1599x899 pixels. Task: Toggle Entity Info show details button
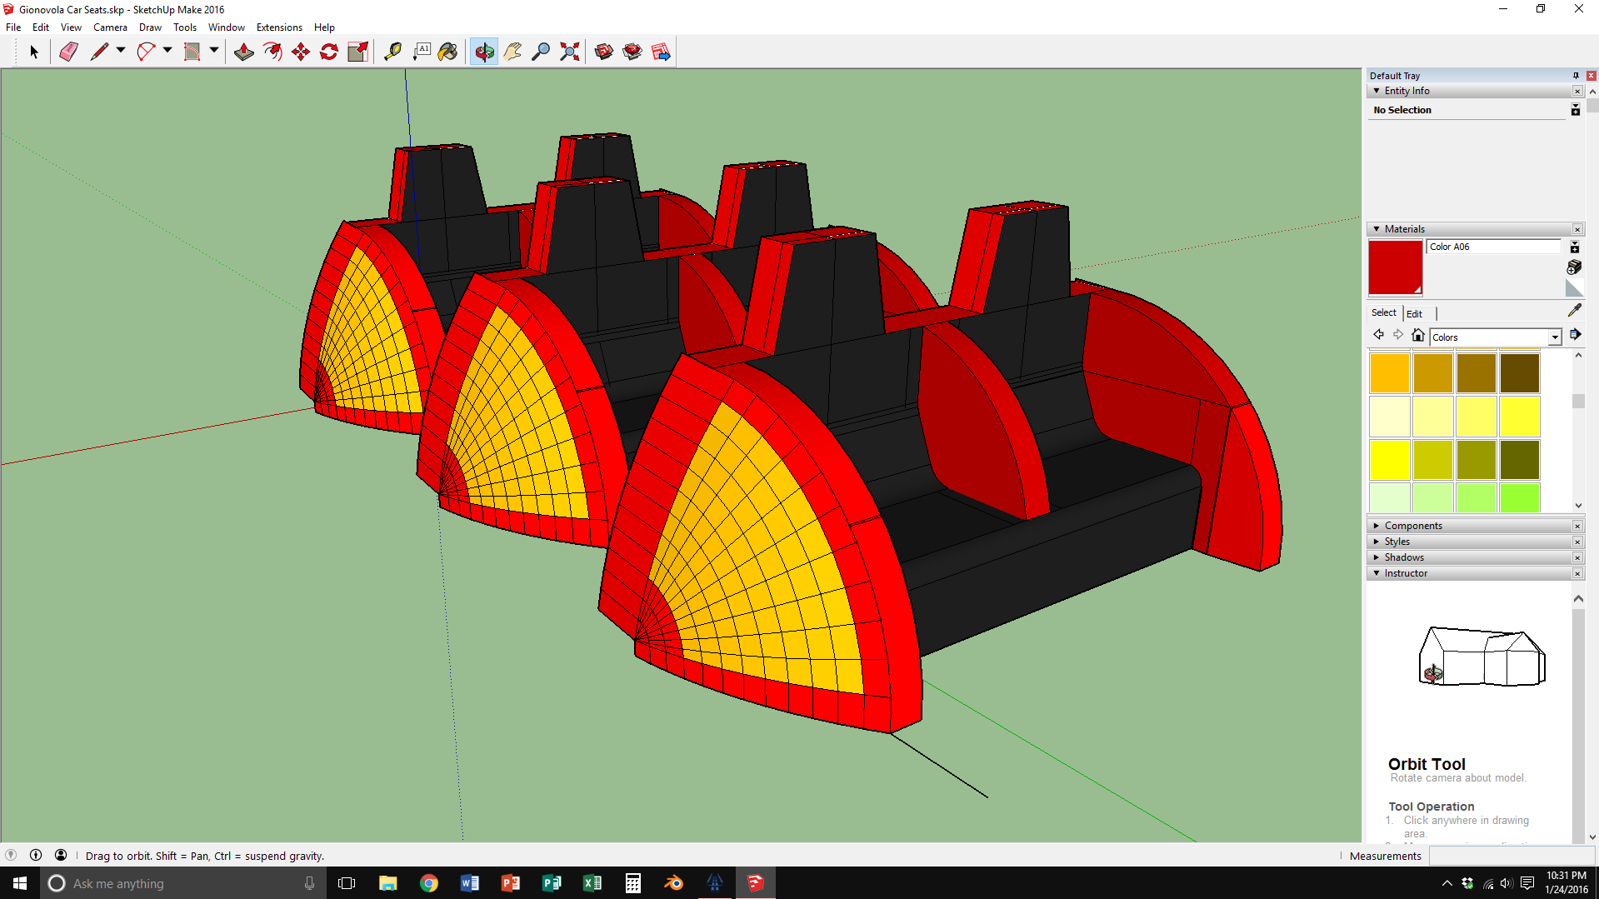[x=1575, y=110]
